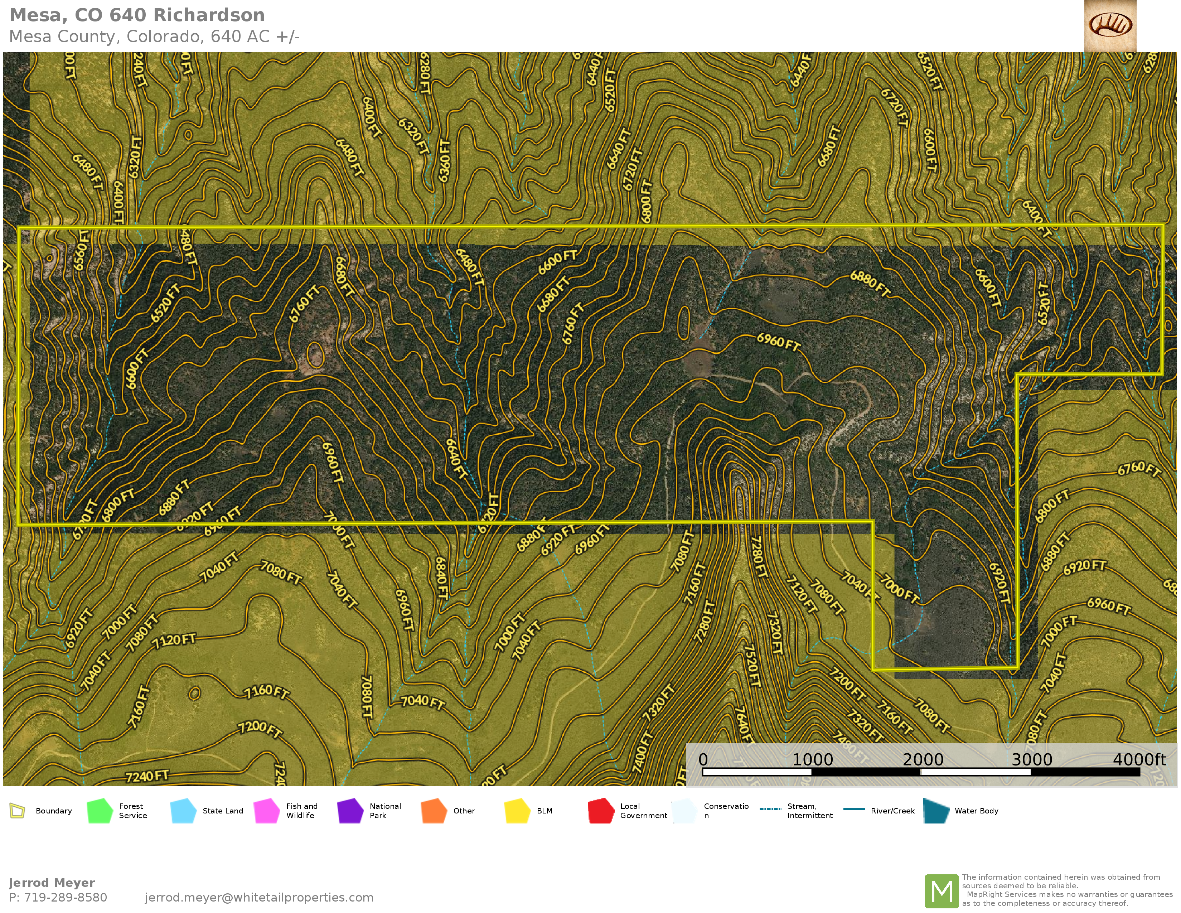The height and width of the screenshot is (913, 1181).
Task: Click the green MapRight M logo
Action: pos(942,891)
